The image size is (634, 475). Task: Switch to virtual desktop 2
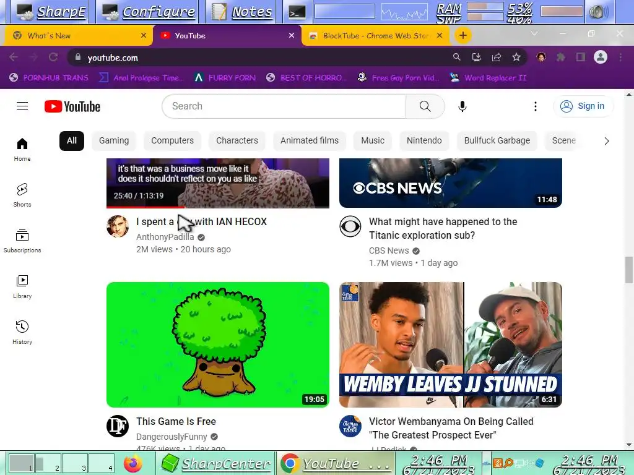48,463
